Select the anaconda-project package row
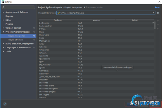Image resolution: width=162 pixels, height=108 pixels. pyautogui.click(x=96, y=91)
